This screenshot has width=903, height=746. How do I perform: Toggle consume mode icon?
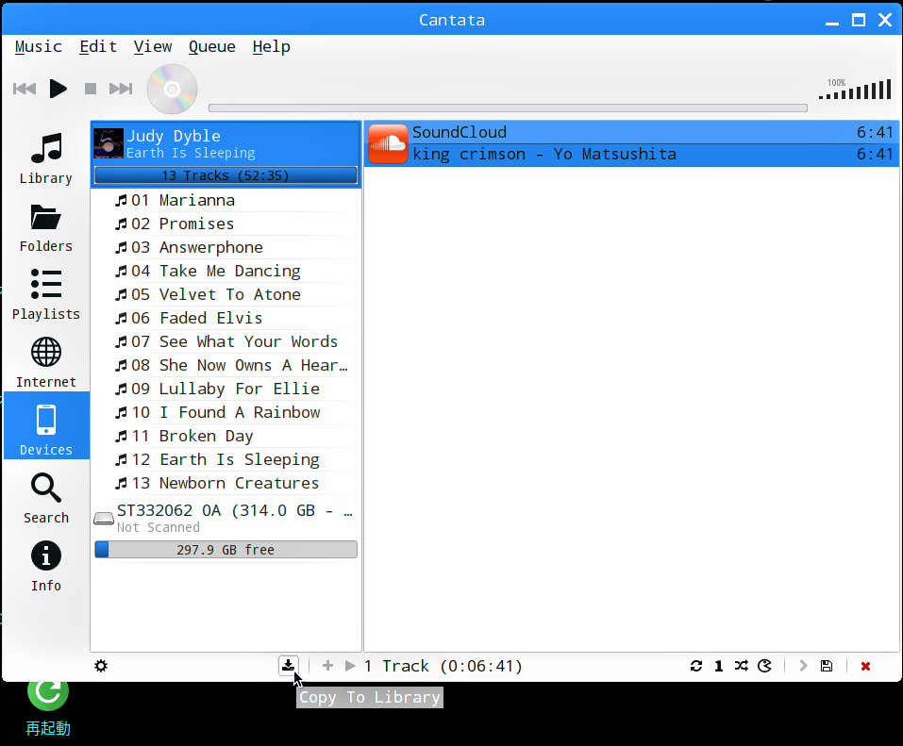(764, 666)
